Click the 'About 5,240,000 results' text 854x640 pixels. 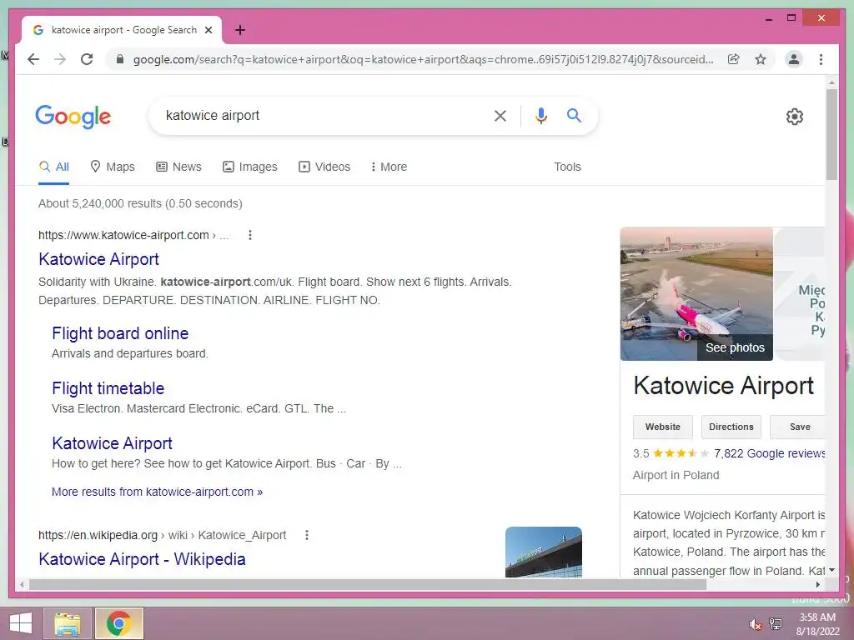140,203
